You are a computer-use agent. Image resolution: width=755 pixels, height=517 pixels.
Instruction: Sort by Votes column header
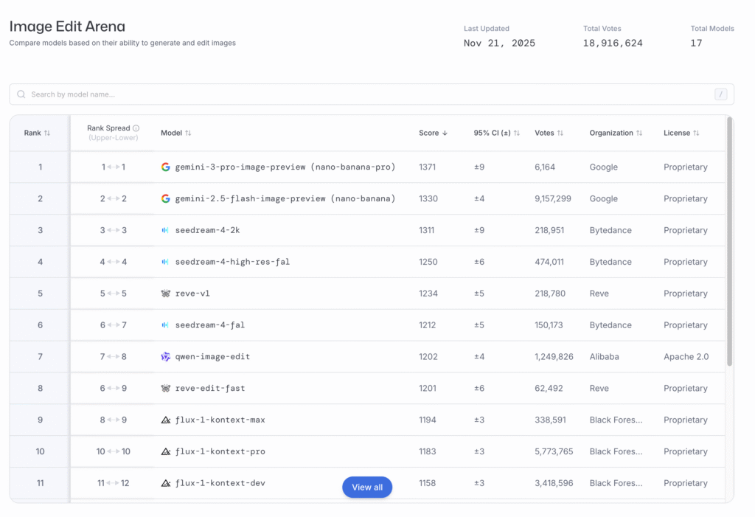tap(549, 133)
